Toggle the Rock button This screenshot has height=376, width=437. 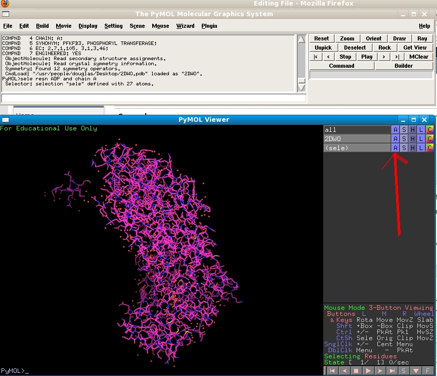tap(384, 48)
